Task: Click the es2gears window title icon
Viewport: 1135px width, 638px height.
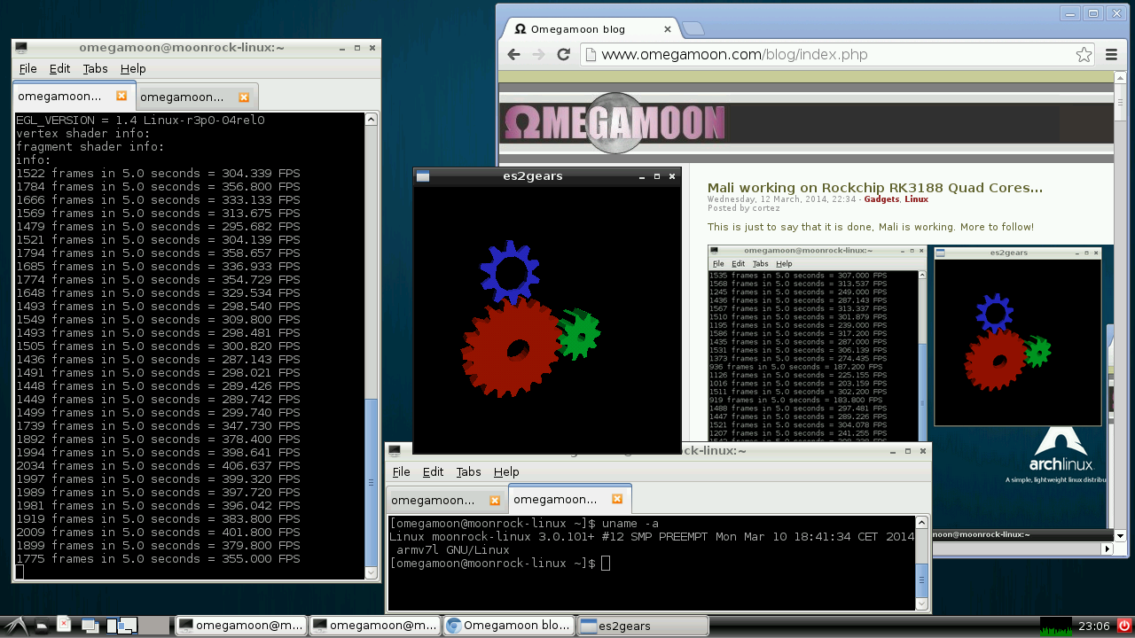Action: 423,176
